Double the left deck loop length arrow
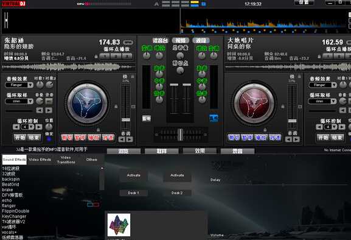 tap(39, 127)
